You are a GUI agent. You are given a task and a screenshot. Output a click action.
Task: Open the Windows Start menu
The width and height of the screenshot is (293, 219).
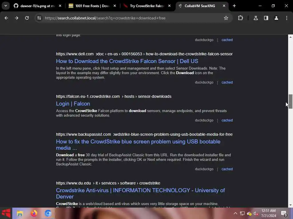click(6, 213)
